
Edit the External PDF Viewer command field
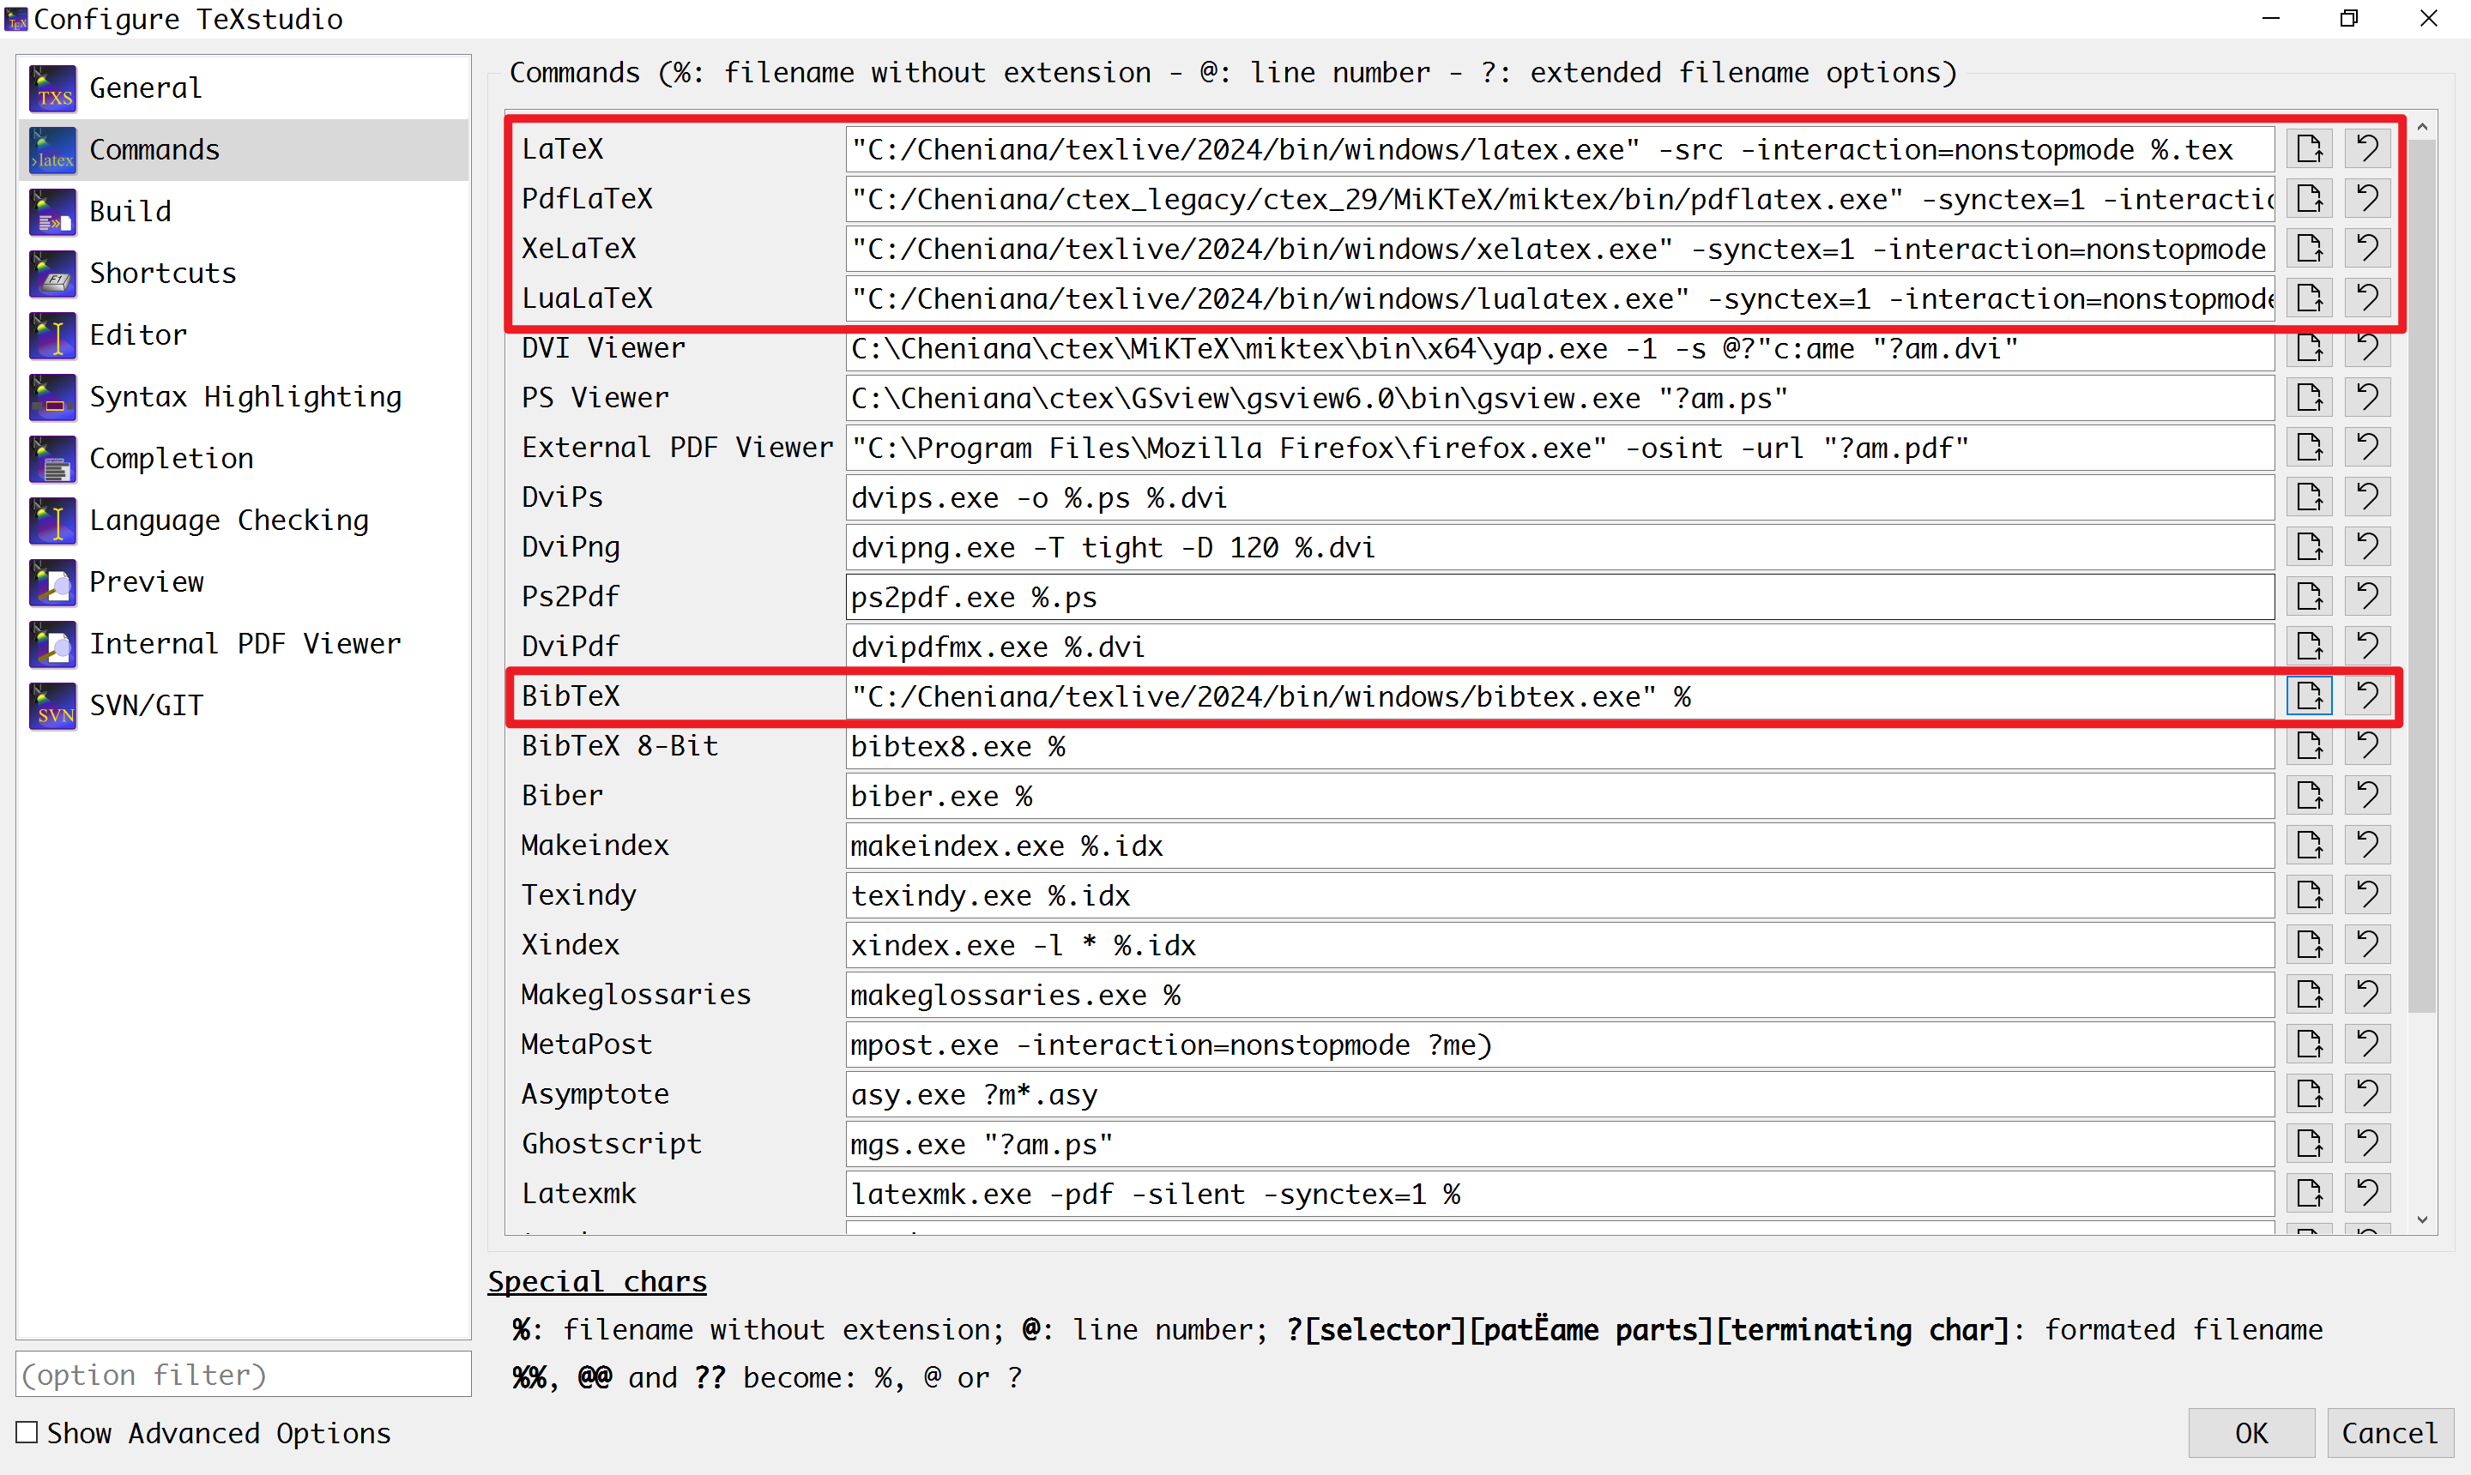(x=1559, y=448)
